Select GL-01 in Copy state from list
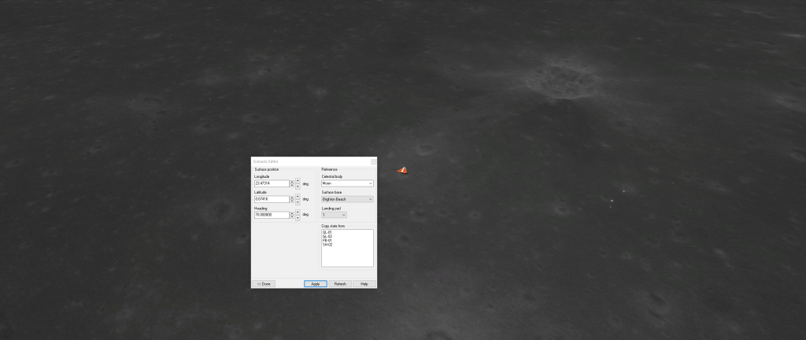This screenshot has width=806, height=340. click(327, 233)
